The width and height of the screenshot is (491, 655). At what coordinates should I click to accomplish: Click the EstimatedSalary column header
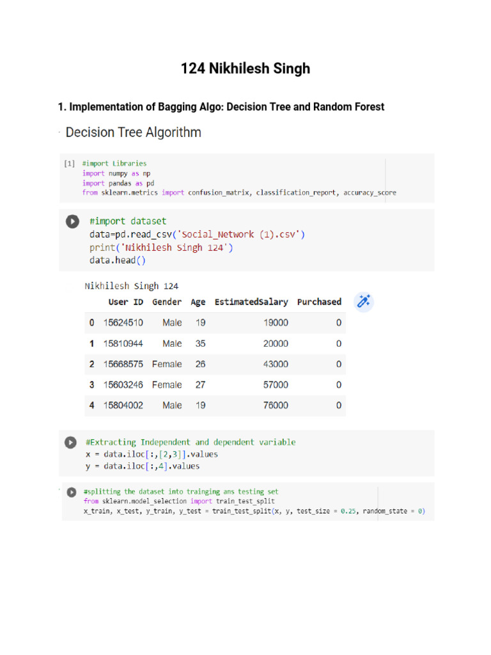251,302
